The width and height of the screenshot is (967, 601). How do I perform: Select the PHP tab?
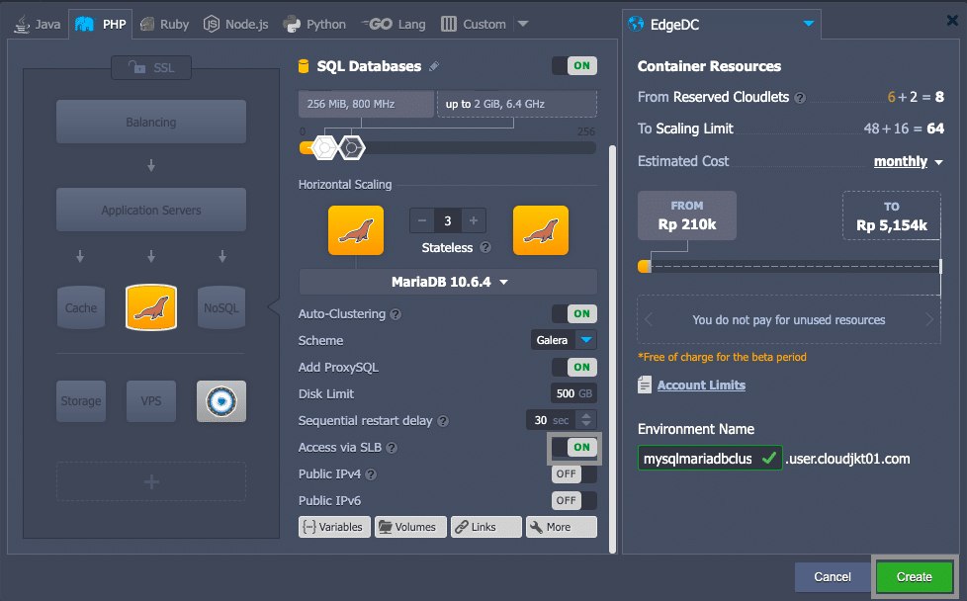pos(101,24)
